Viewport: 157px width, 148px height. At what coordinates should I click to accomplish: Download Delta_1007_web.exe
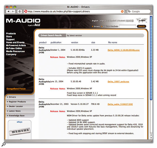tap(118, 82)
